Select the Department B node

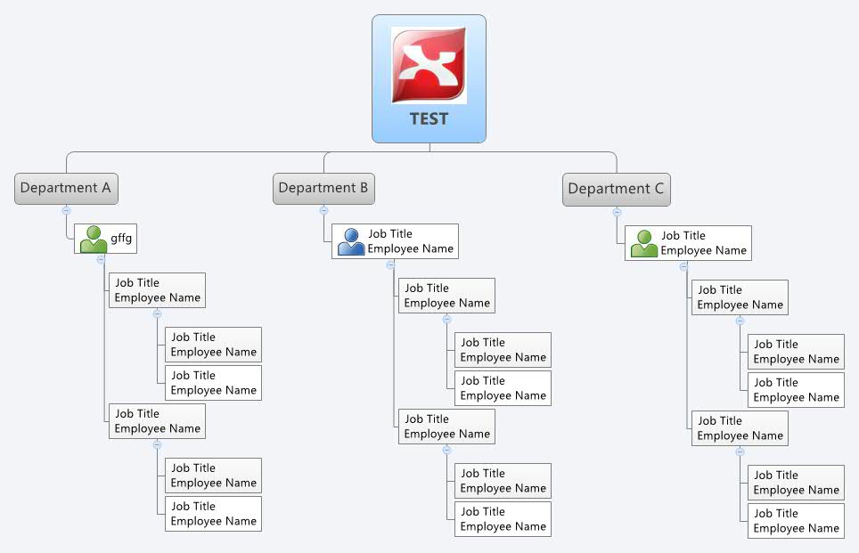tap(323, 188)
